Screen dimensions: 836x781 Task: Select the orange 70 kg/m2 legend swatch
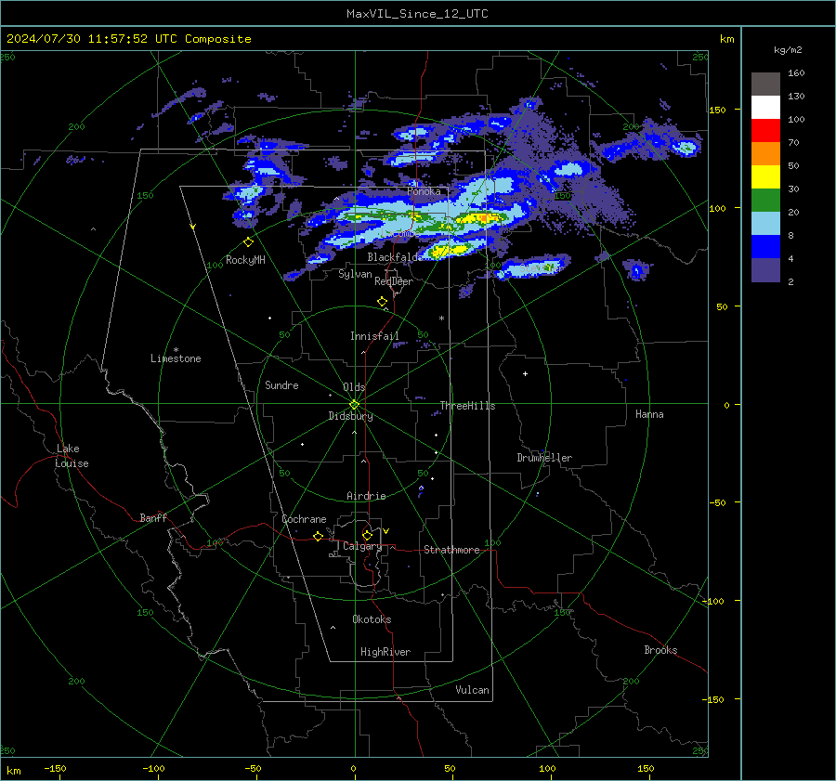point(765,153)
